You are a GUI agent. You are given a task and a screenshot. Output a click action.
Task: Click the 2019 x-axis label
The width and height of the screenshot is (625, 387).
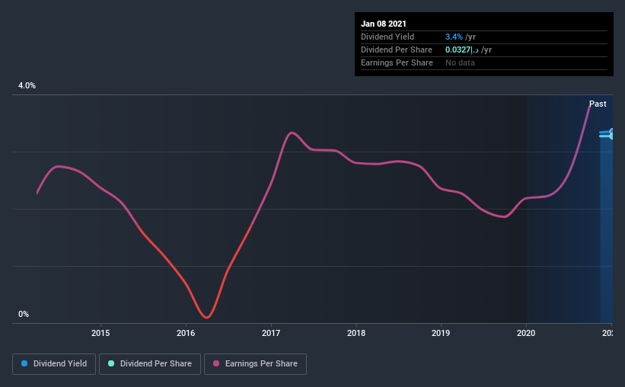click(441, 333)
